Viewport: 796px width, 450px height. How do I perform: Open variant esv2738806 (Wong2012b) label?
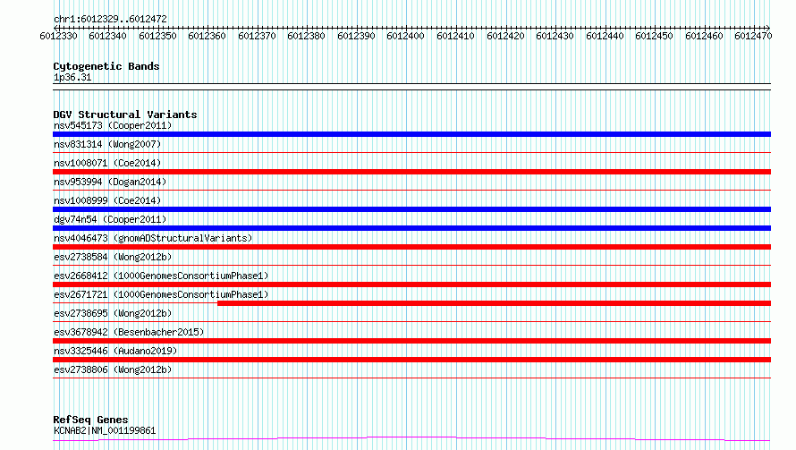113,369
